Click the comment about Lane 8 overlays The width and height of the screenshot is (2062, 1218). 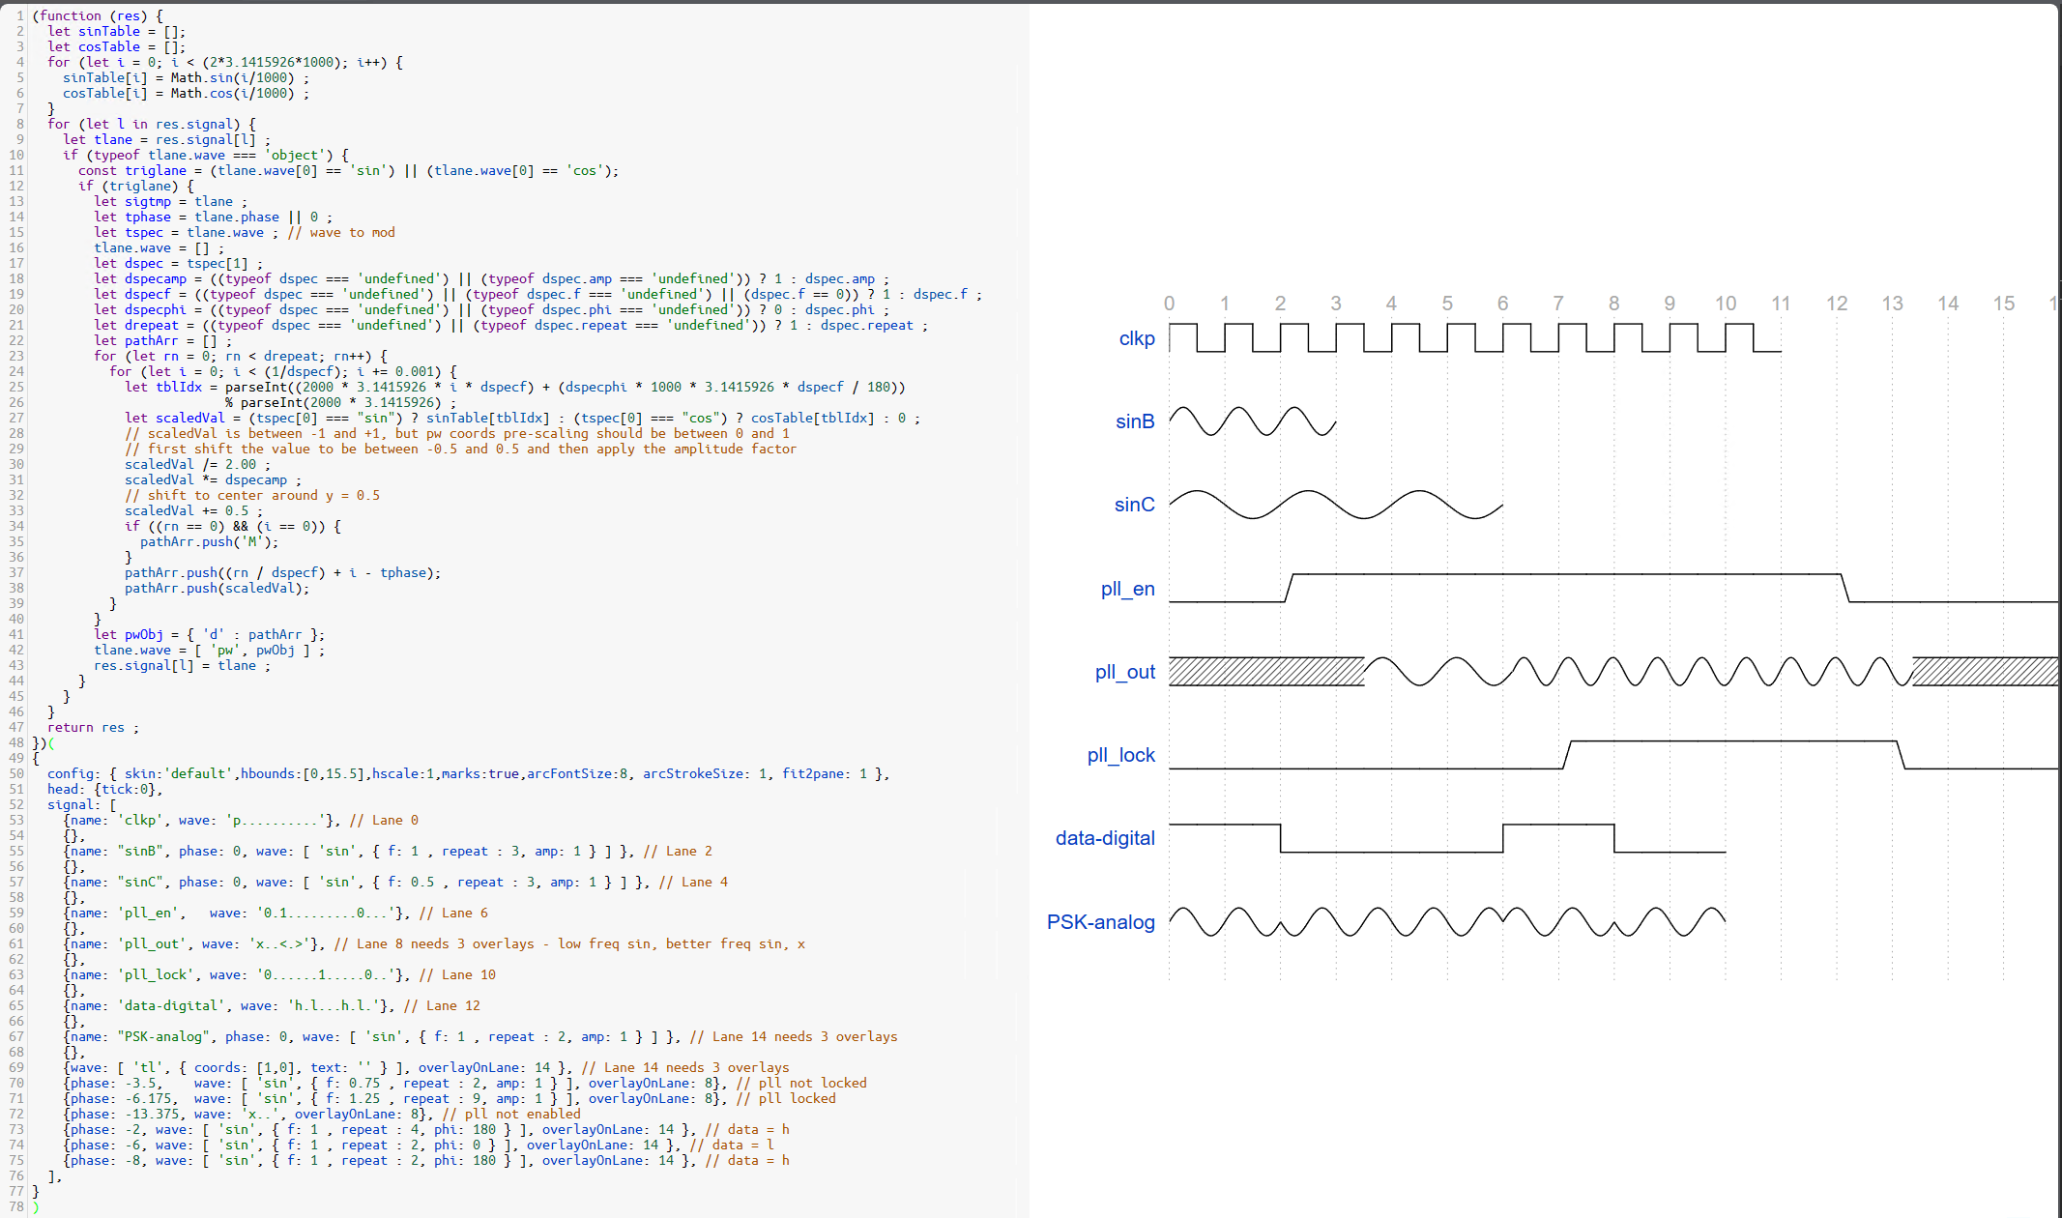pos(570,943)
